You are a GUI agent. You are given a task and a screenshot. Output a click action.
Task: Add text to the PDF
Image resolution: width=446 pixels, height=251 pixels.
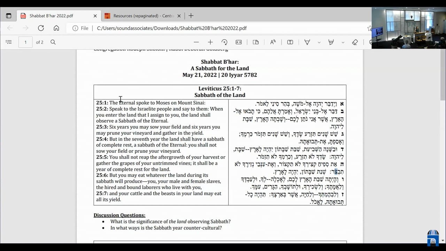click(x=290, y=42)
